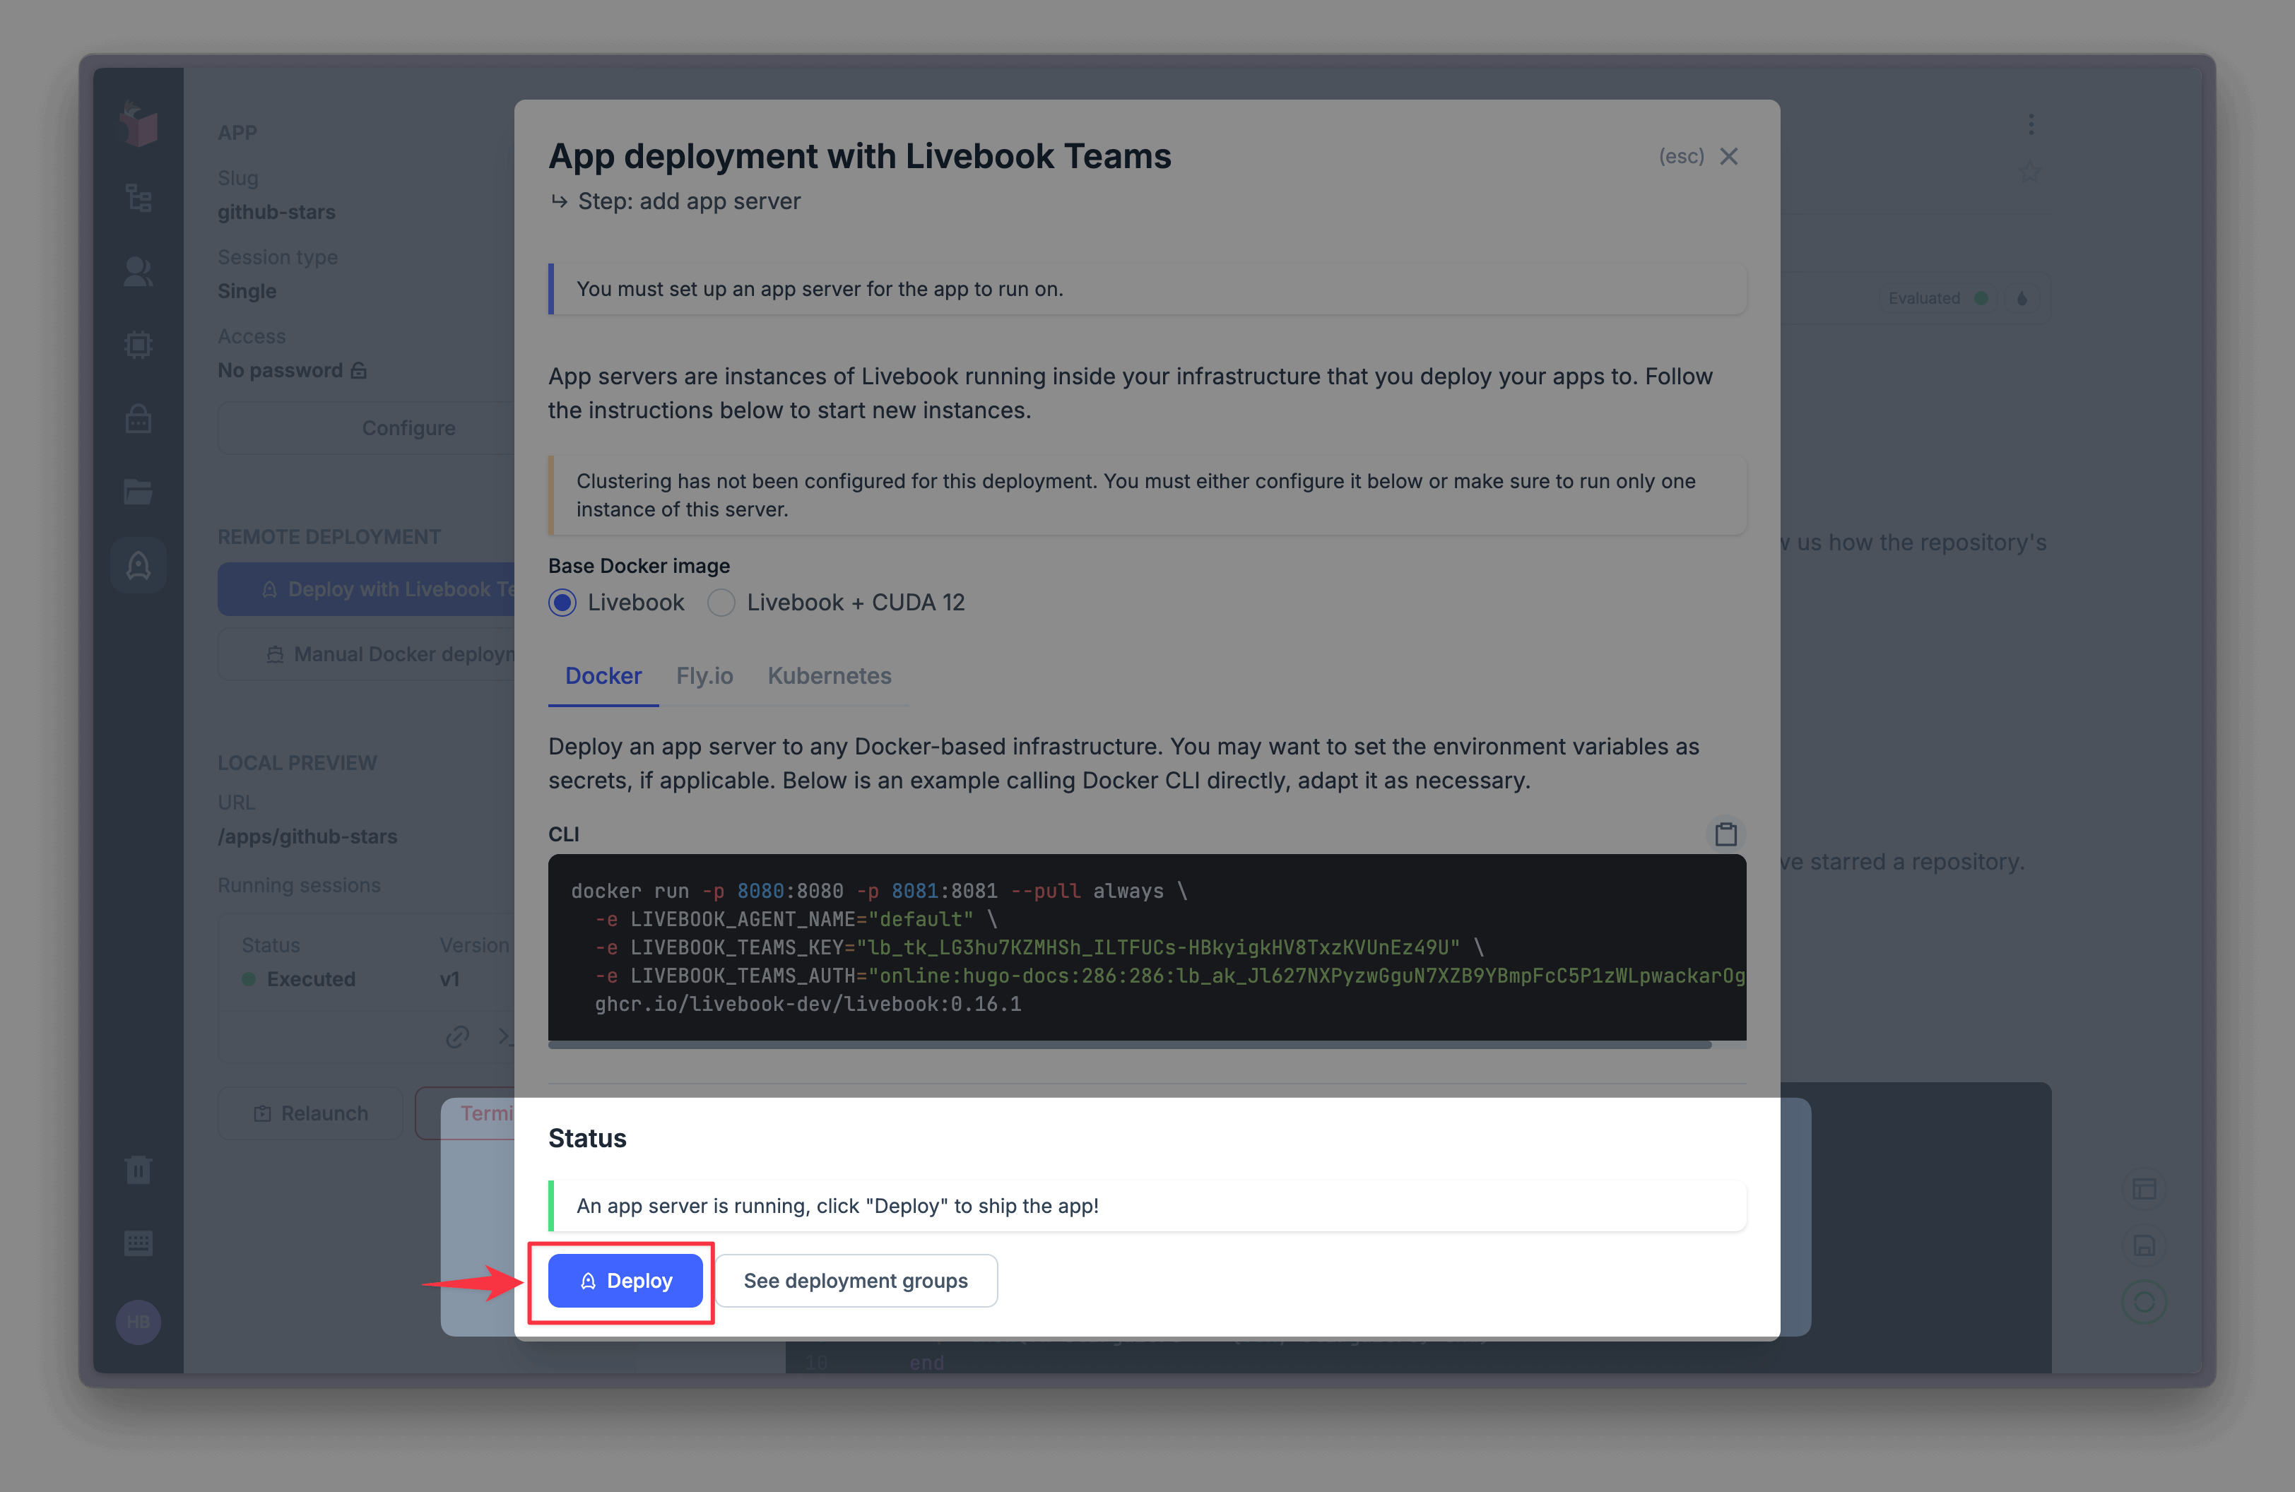This screenshot has height=1492, width=2295.
Task: Copy the CLI command using clipboard icon
Action: click(1725, 834)
